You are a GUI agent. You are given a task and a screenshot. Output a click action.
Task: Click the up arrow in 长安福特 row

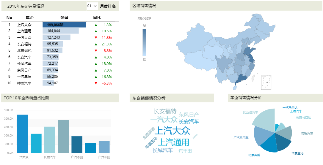coord(96,44)
